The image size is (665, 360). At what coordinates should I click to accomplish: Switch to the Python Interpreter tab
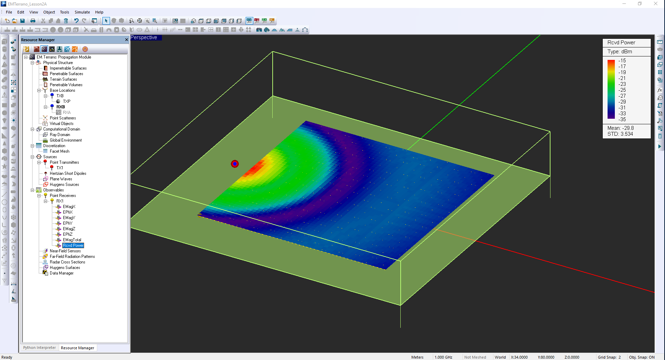click(39, 348)
